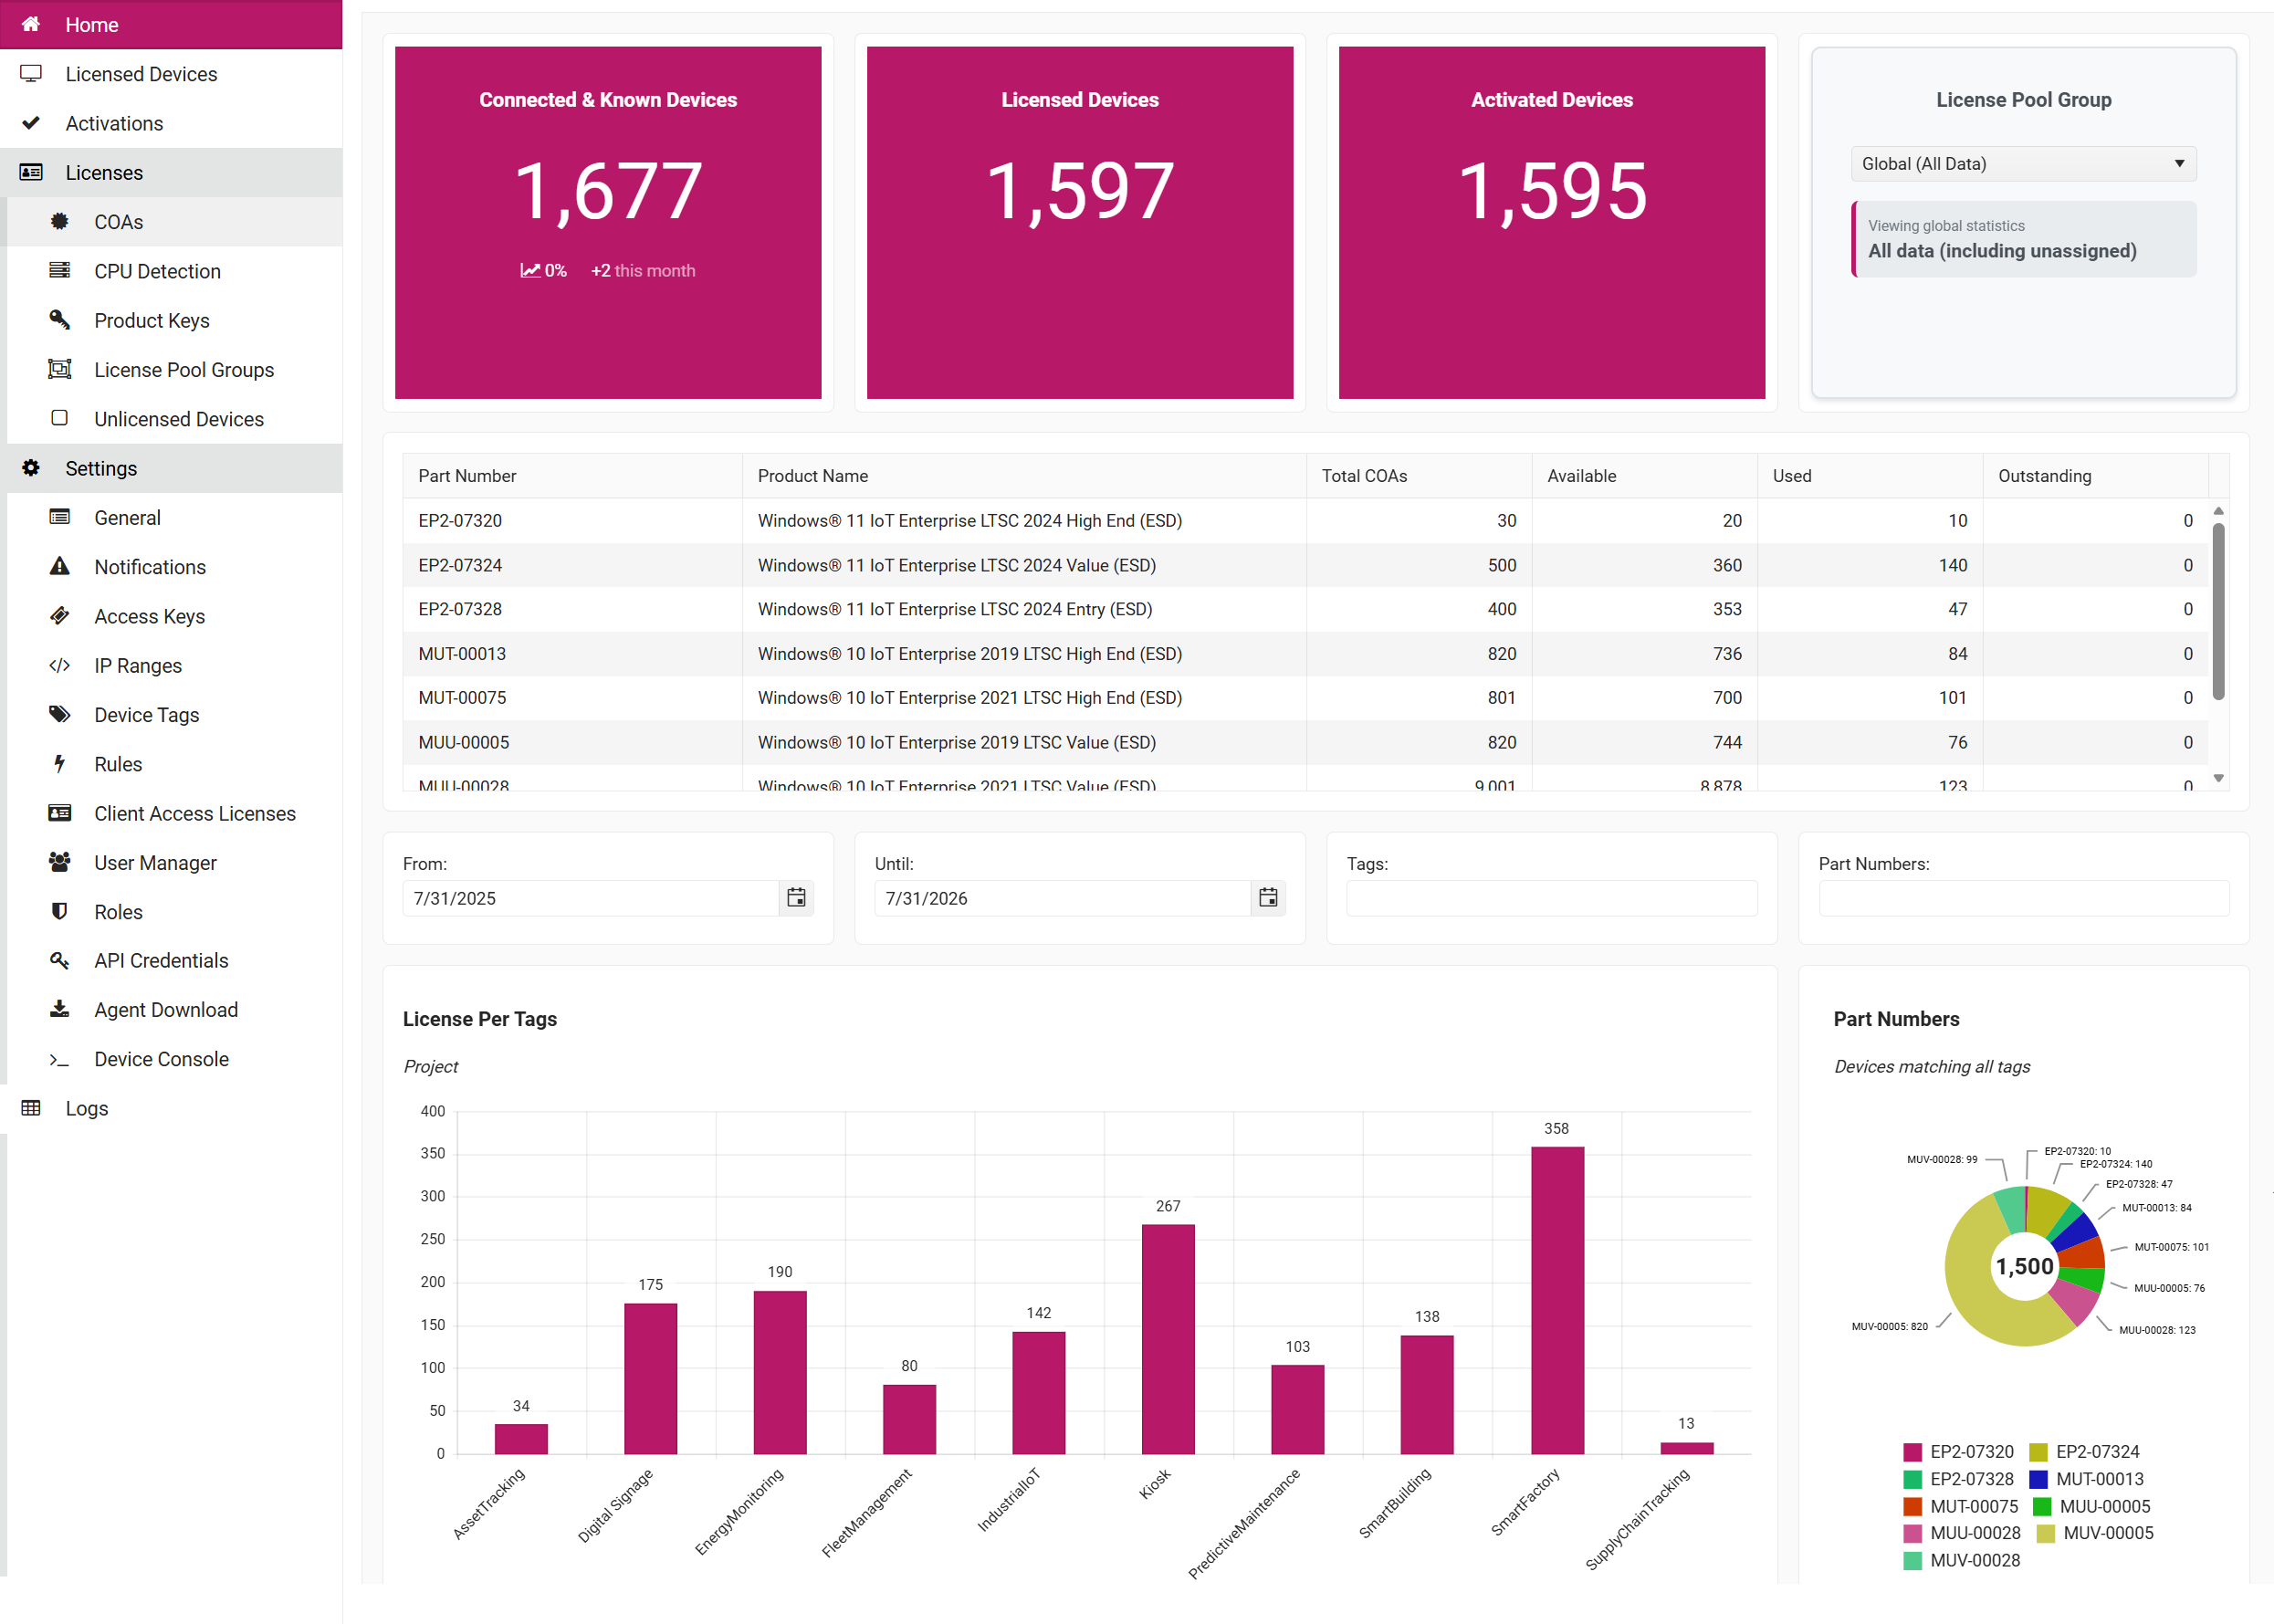Open the COAs submenu item
Viewport: 2274px width, 1624px height.
[174, 221]
